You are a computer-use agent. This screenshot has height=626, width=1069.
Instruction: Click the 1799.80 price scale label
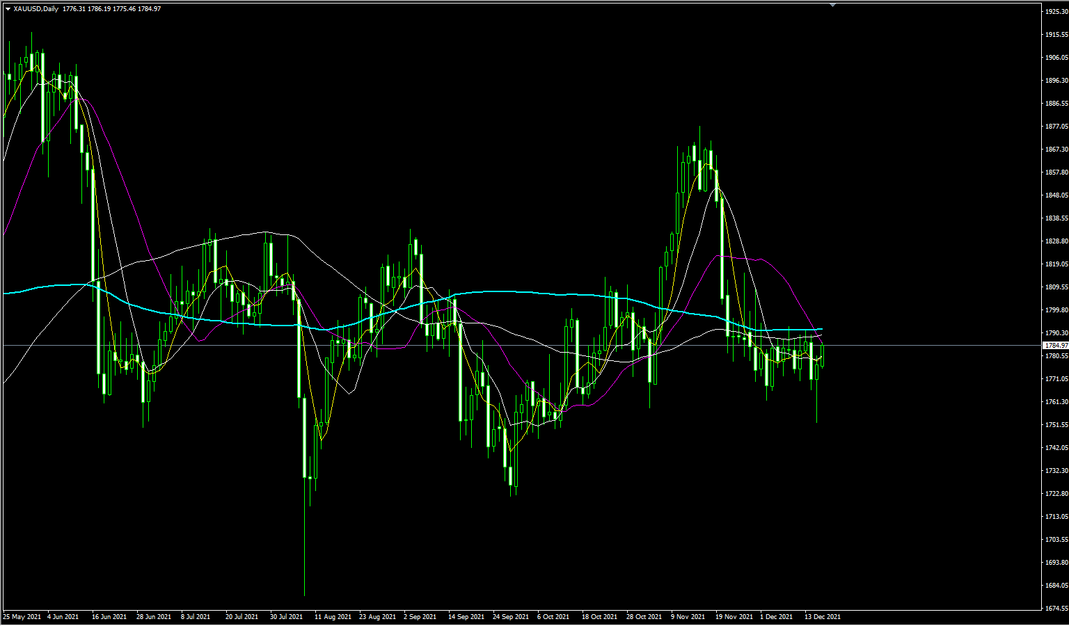click(1056, 310)
